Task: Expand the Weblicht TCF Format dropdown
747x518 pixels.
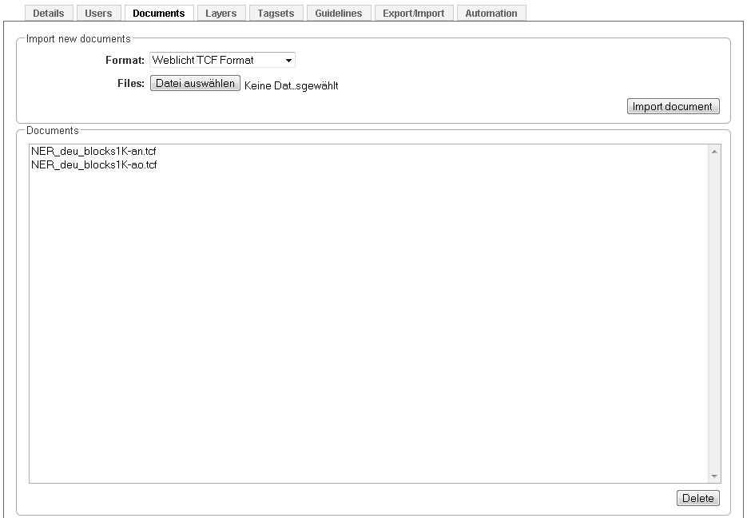Action: pyautogui.click(x=222, y=60)
